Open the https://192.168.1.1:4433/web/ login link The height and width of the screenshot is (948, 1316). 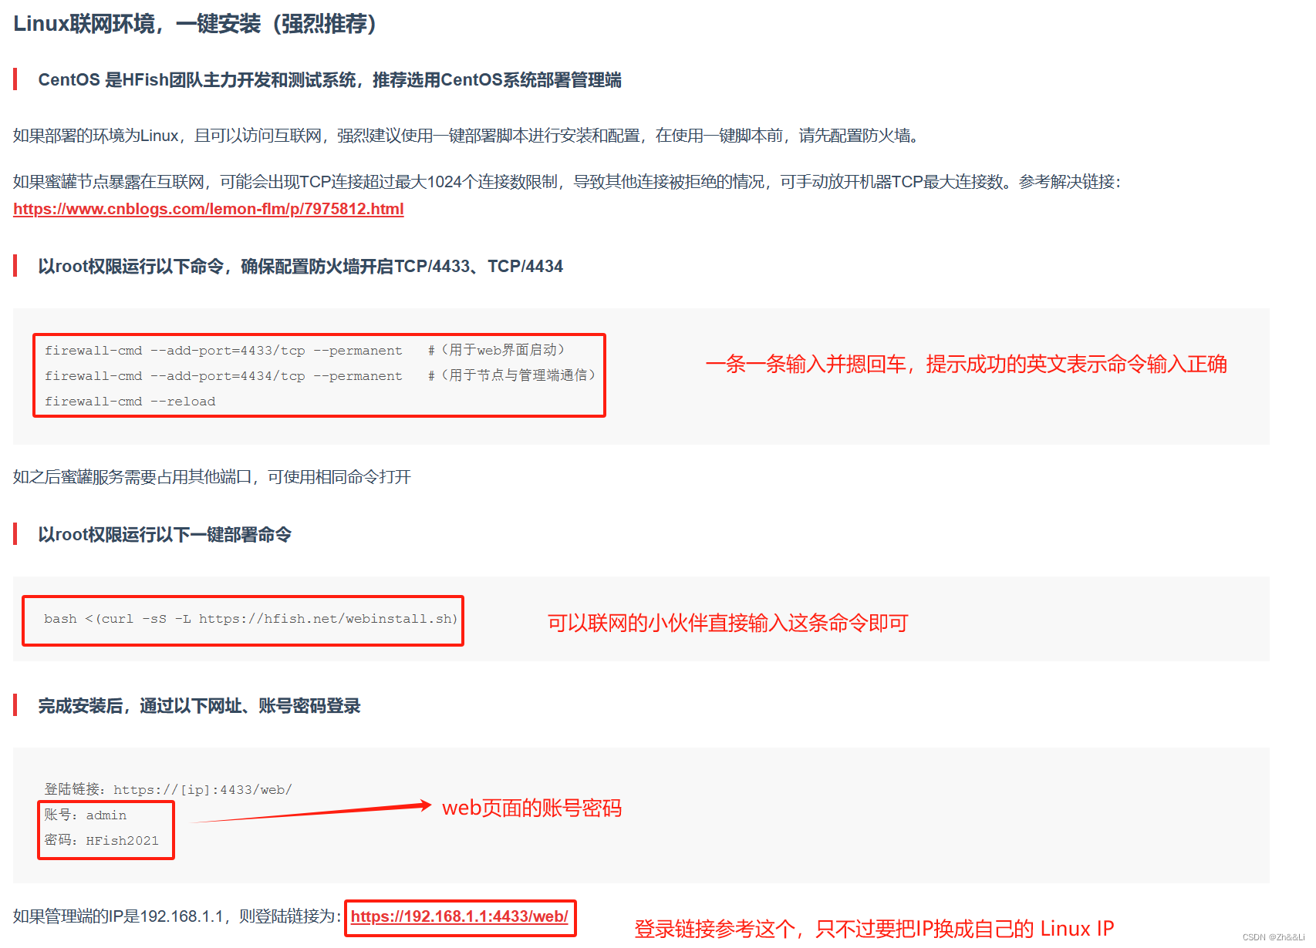(x=460, y=916)
